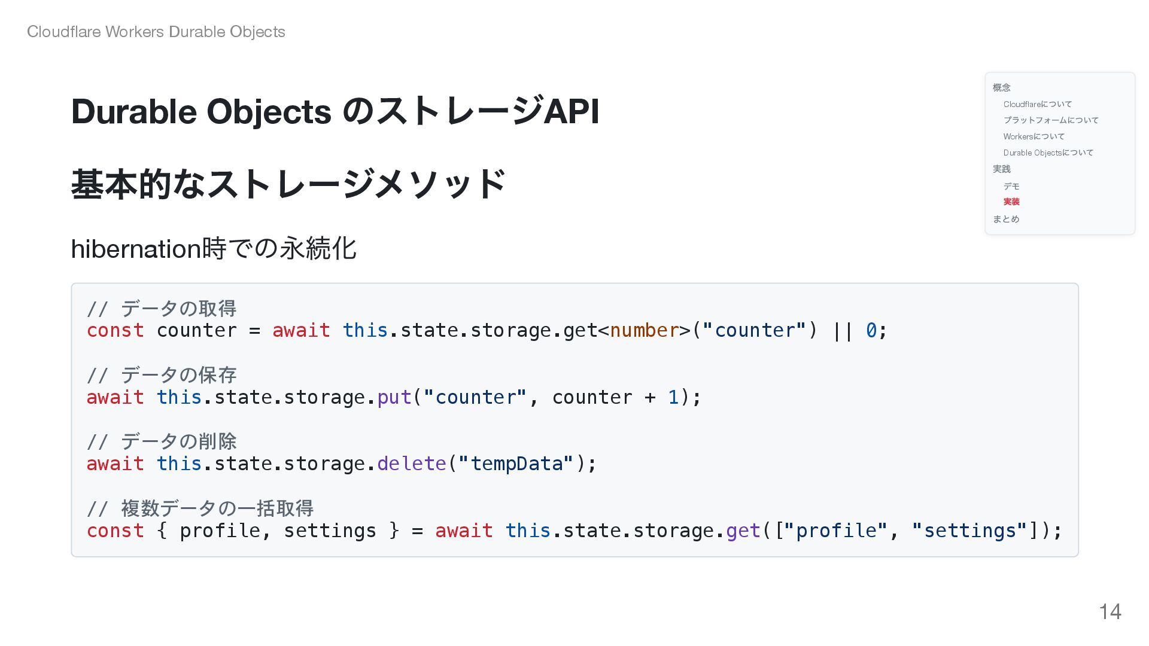Image resolution: width=1149 pixels, height=646 pixels.
Task: Click the 基本的なストレージメソッド subheading
Action: pyautogui.click(x=288, y=184)
